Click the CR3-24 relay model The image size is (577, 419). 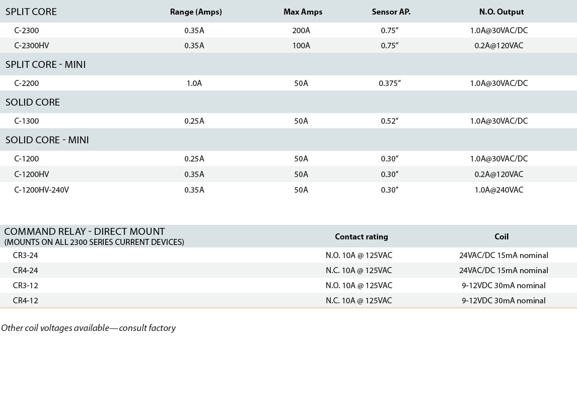(25, 256)
